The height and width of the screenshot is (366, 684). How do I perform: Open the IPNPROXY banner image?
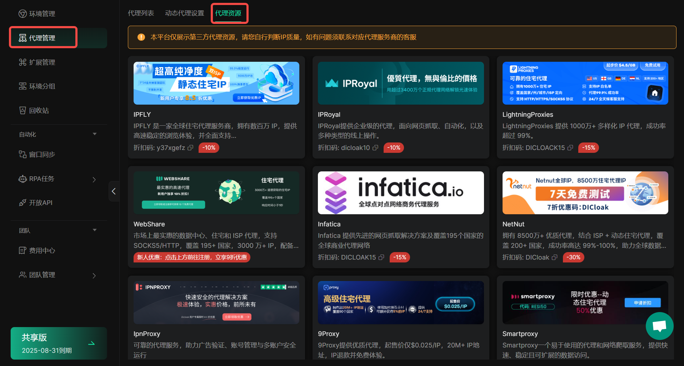coord(216,302)
